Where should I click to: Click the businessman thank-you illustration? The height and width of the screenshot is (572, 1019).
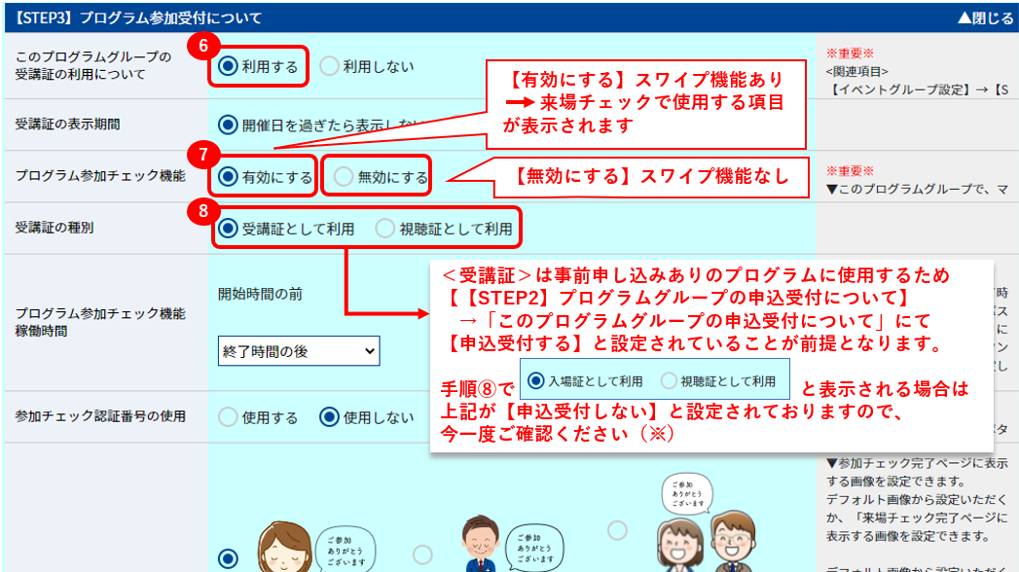tap(512, 544)
